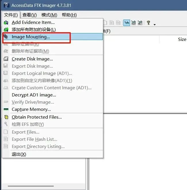
Task: Click the export file hash list toolbar icon
Action: coord(112,23)
